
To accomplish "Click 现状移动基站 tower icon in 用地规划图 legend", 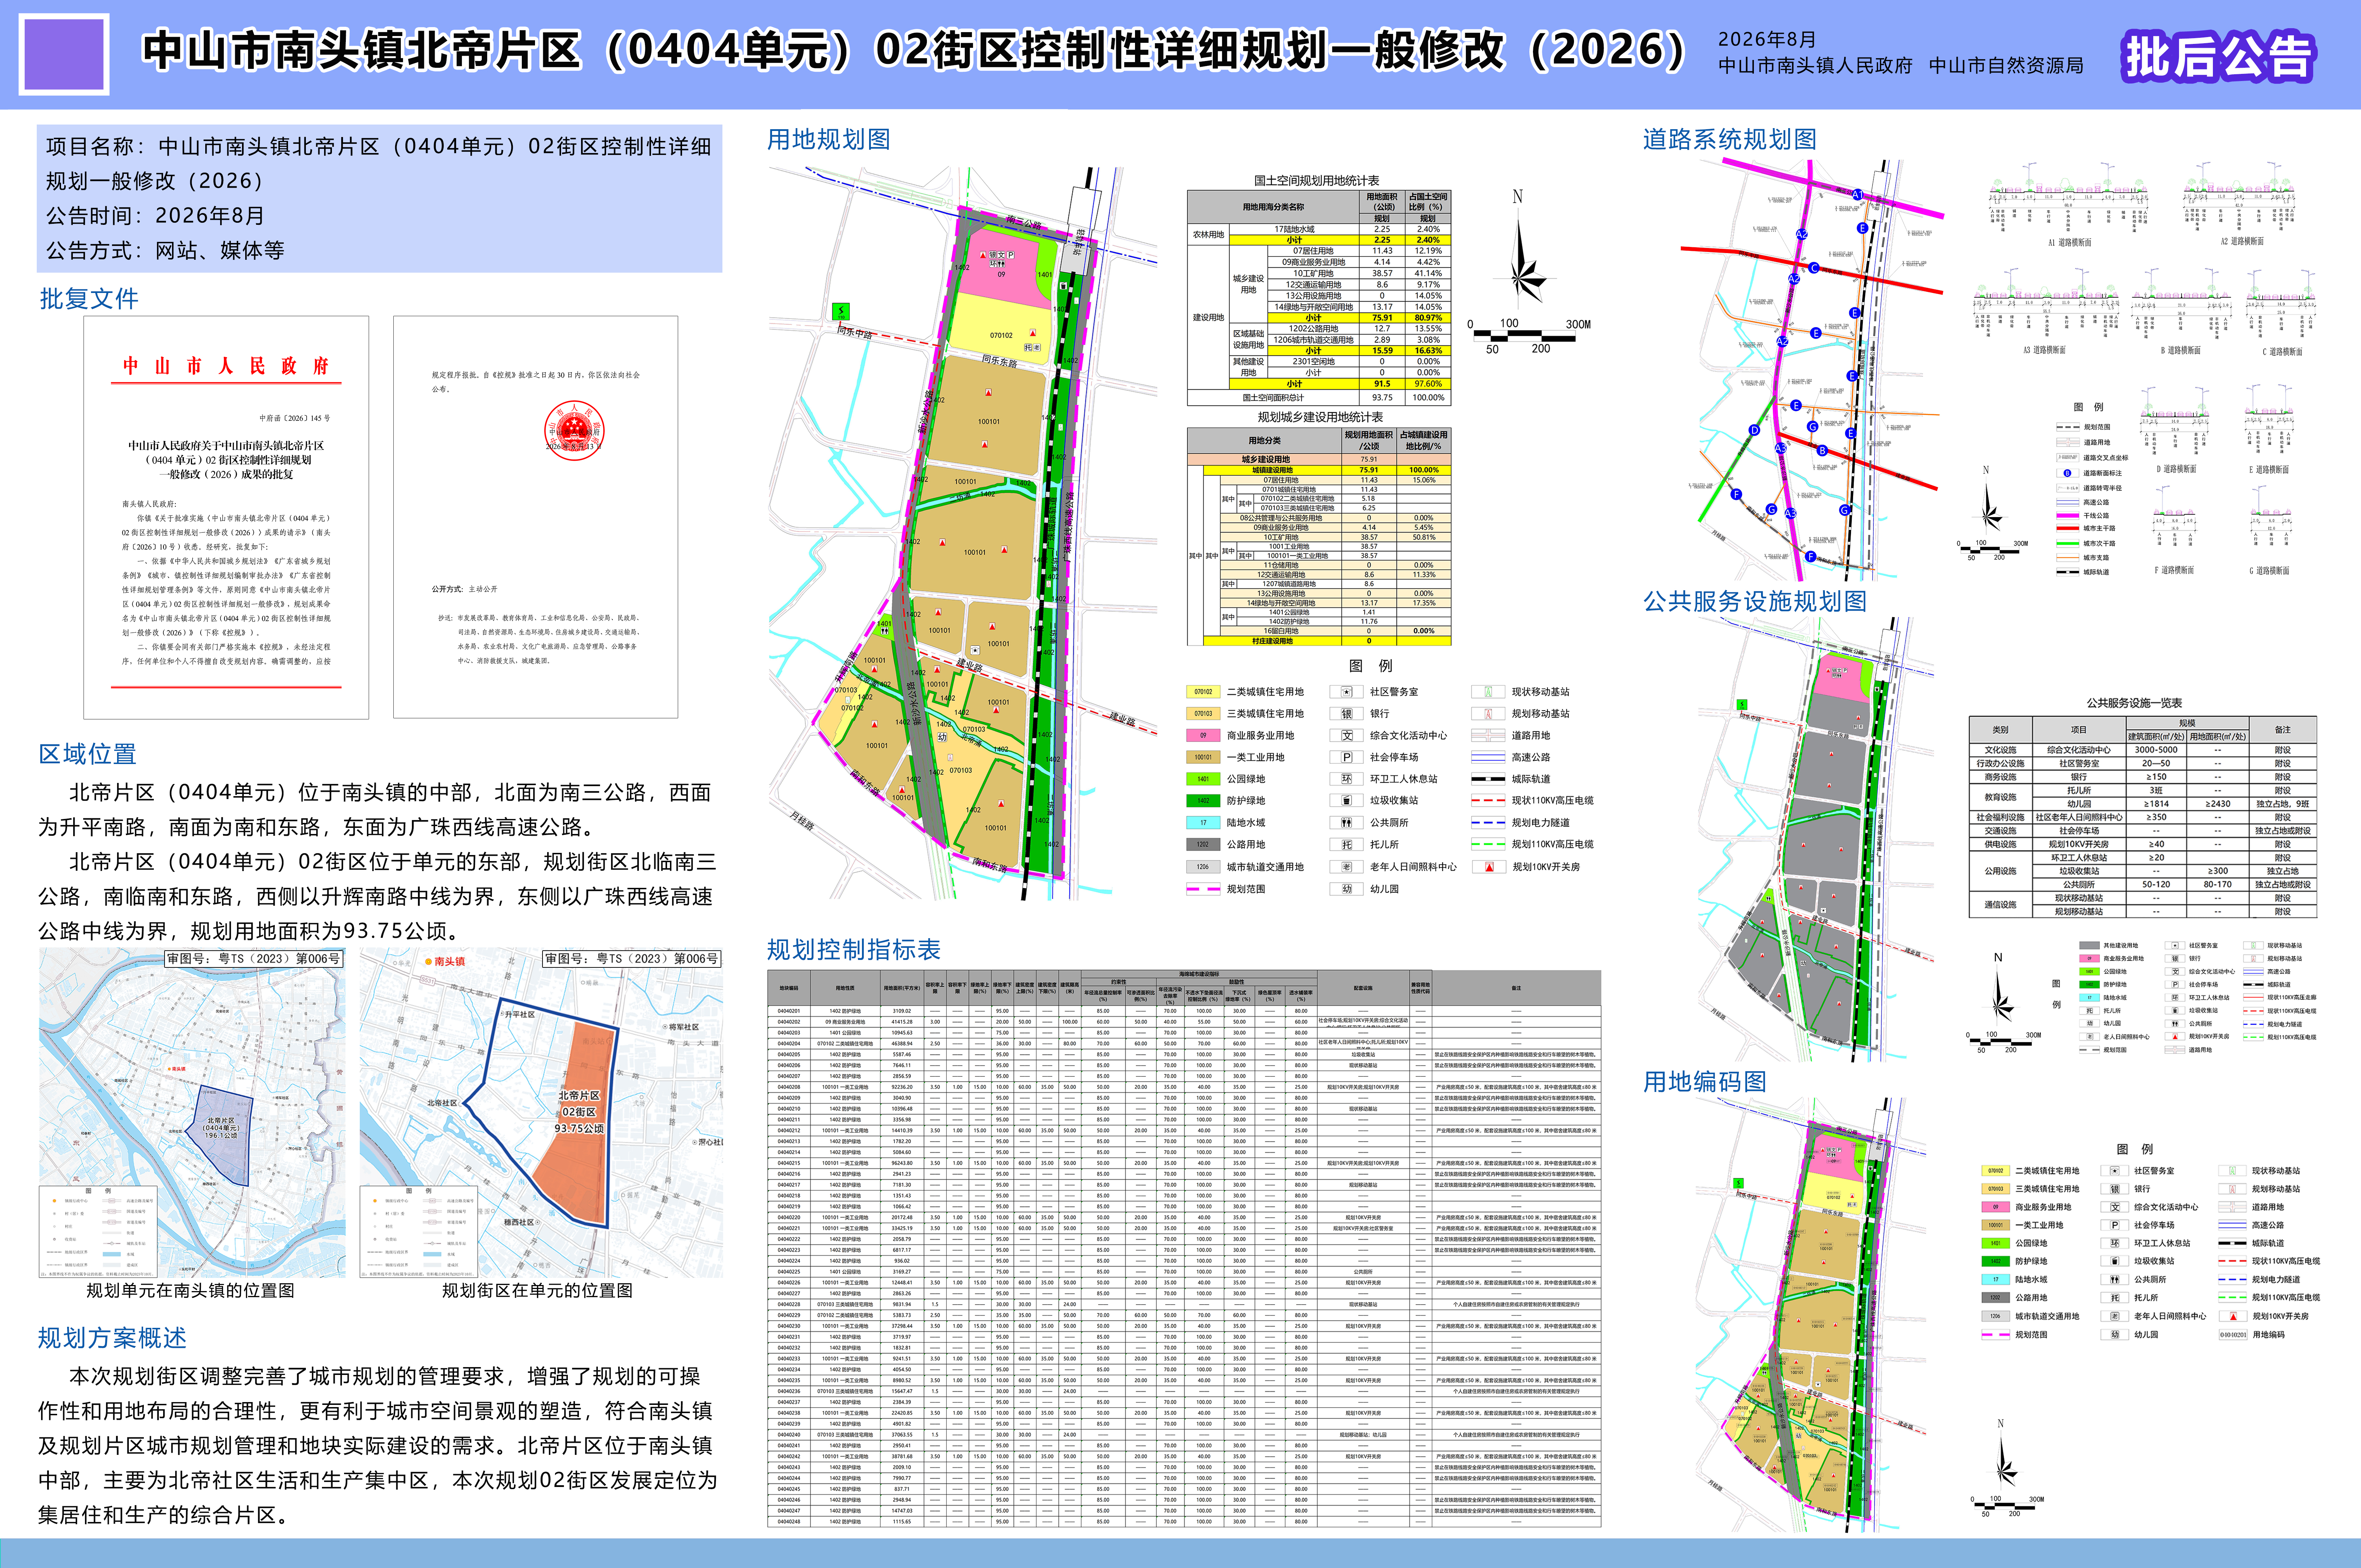I will [x=1488, y=692].
